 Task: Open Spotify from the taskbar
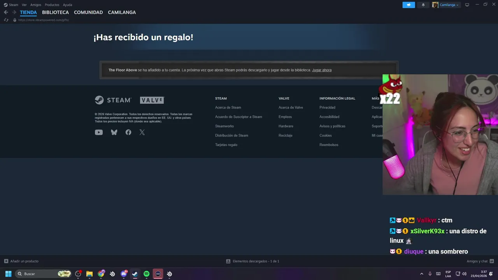tap(146, 274)
